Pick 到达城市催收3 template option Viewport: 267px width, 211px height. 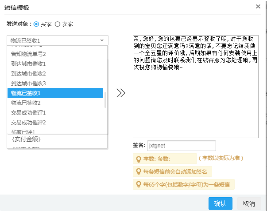click(x=29, y=83)
